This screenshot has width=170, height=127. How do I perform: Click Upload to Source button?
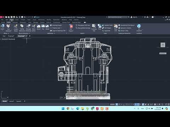[125, 28]
